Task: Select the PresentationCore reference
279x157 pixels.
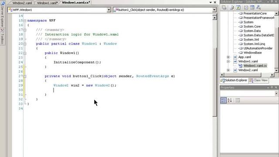Action: [x=255, y=14]
